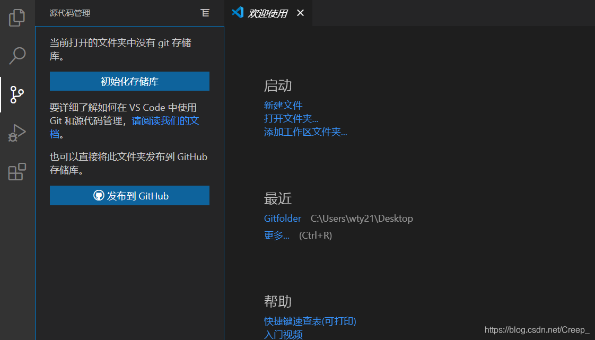Image resolution: width=595 pixels, height=340 pixels.
Task: Click the 初始化存储库 button
Action: (129, 81)
